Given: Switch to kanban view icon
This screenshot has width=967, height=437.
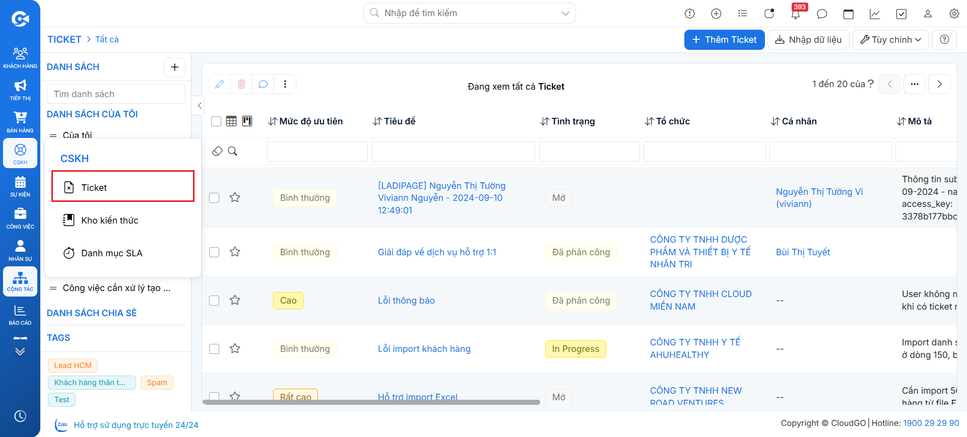Looking at the screenshot, I should tap(247, 121).
